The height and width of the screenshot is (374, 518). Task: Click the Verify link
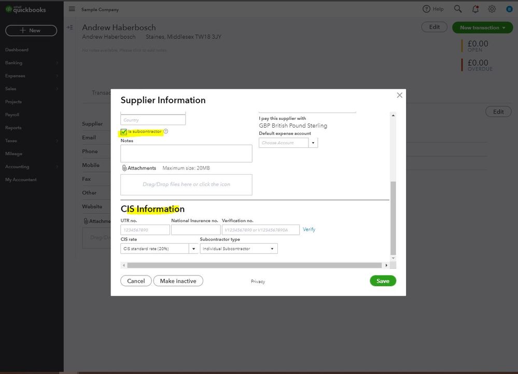click(x=309, y=229)
